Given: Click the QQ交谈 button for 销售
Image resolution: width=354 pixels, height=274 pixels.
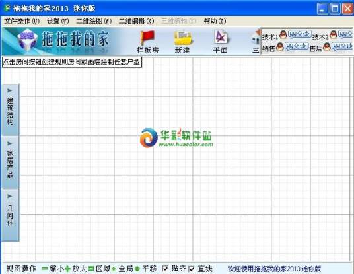Looking at the screenshot, I should (297, 46).
